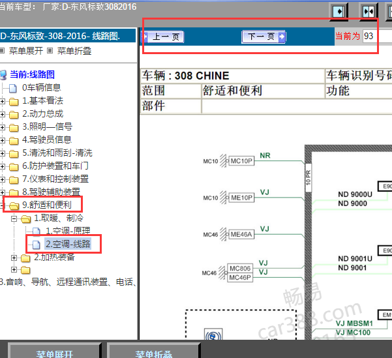The image size is (392, 358).
Task: Select the 9.舒适和便利 tree folder
Action: [x=47, y=205]
